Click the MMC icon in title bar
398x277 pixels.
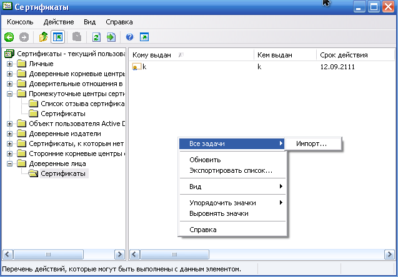pos(7,6)
